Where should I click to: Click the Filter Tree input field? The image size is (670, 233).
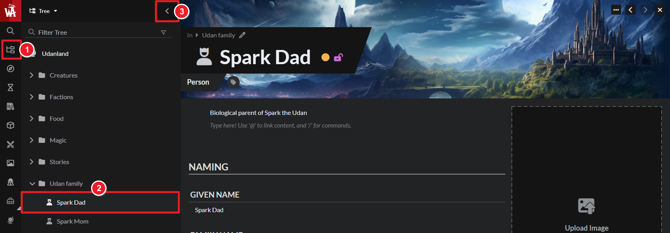[x=98, y=32]
